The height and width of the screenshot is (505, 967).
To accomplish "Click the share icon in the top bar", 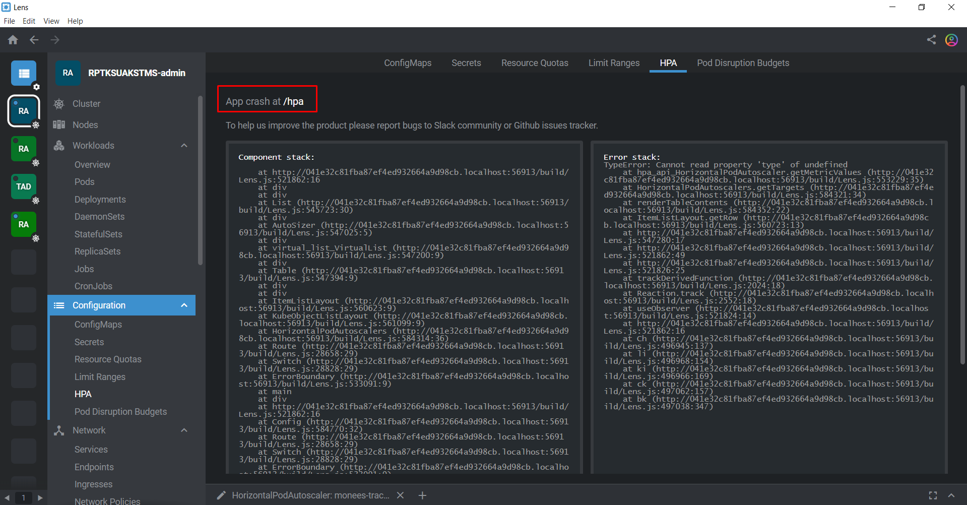I will (x=931, y=40).
